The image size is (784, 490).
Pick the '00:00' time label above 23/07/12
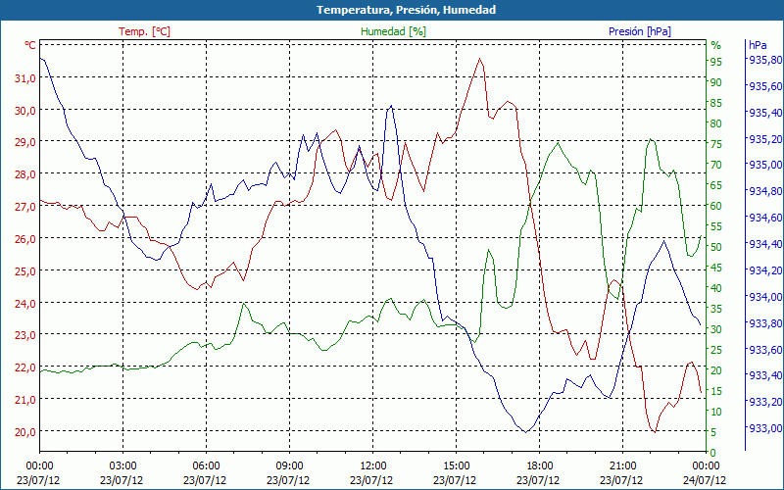pos(39,466)
